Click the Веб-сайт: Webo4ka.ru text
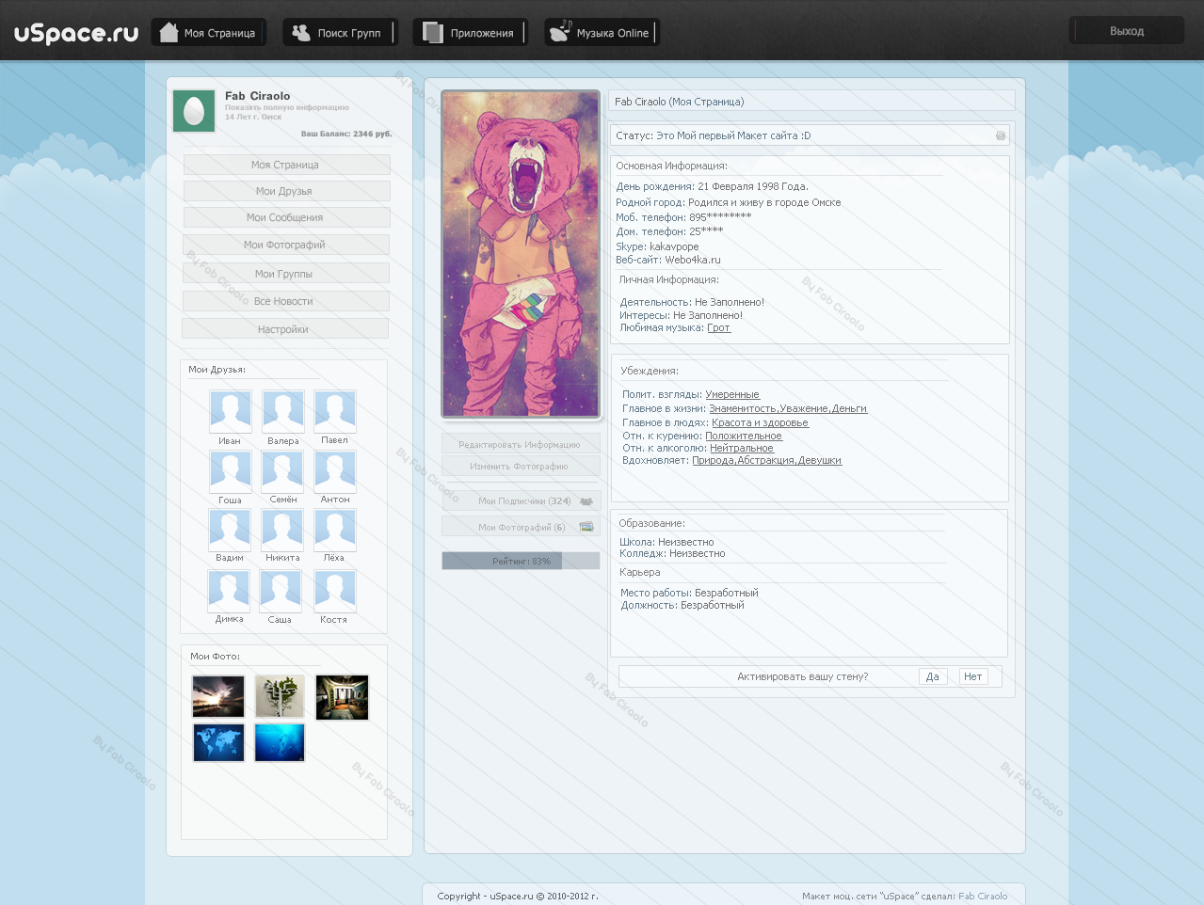 click(668, 261)
